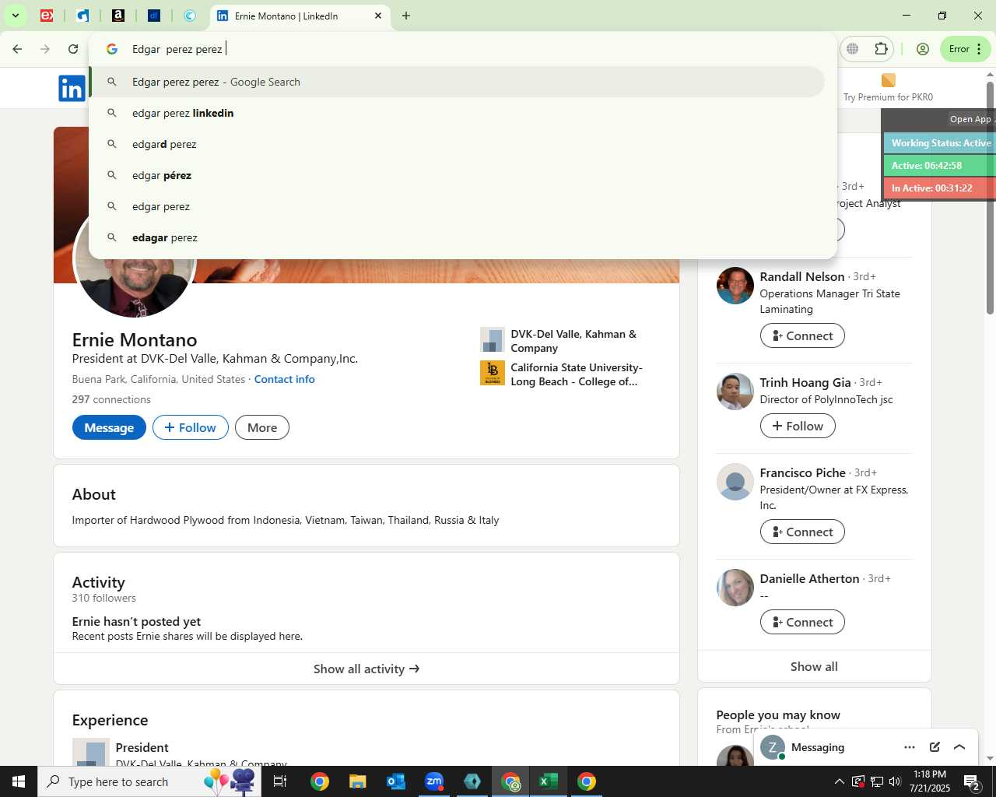Viewport: 996px width, 797px height.
Task: Click the DVK company logo icon
Action: tap(493, 340)
